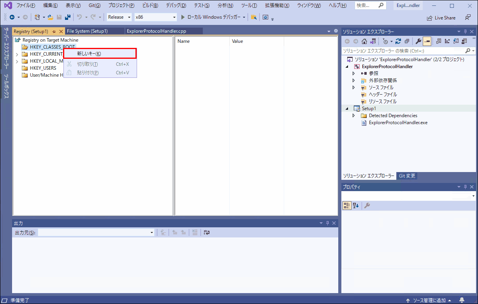Click ソース管理に追加 in status bar
Image resolution: width=478 pixels, height=304 pixels.
click(x=429, y=300)
